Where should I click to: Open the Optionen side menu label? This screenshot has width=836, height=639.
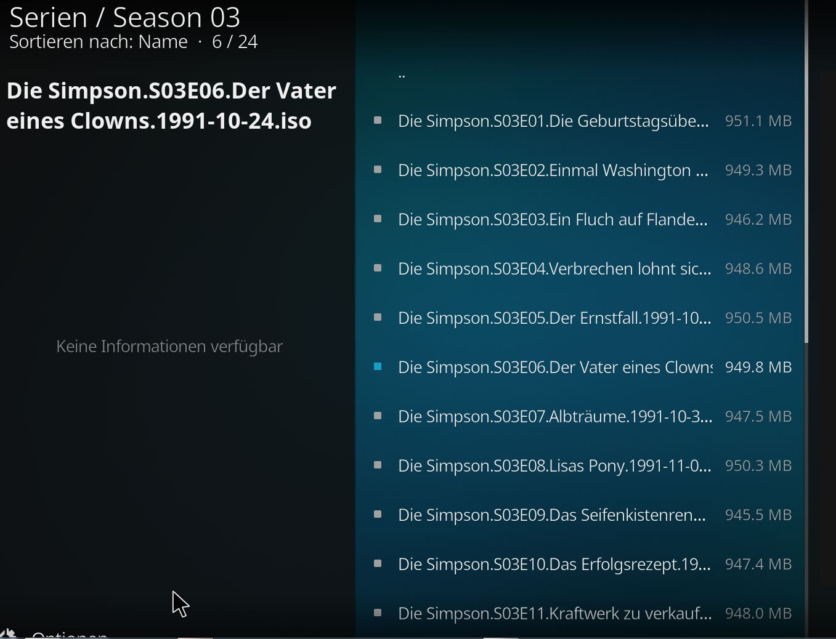pos(70,634)
